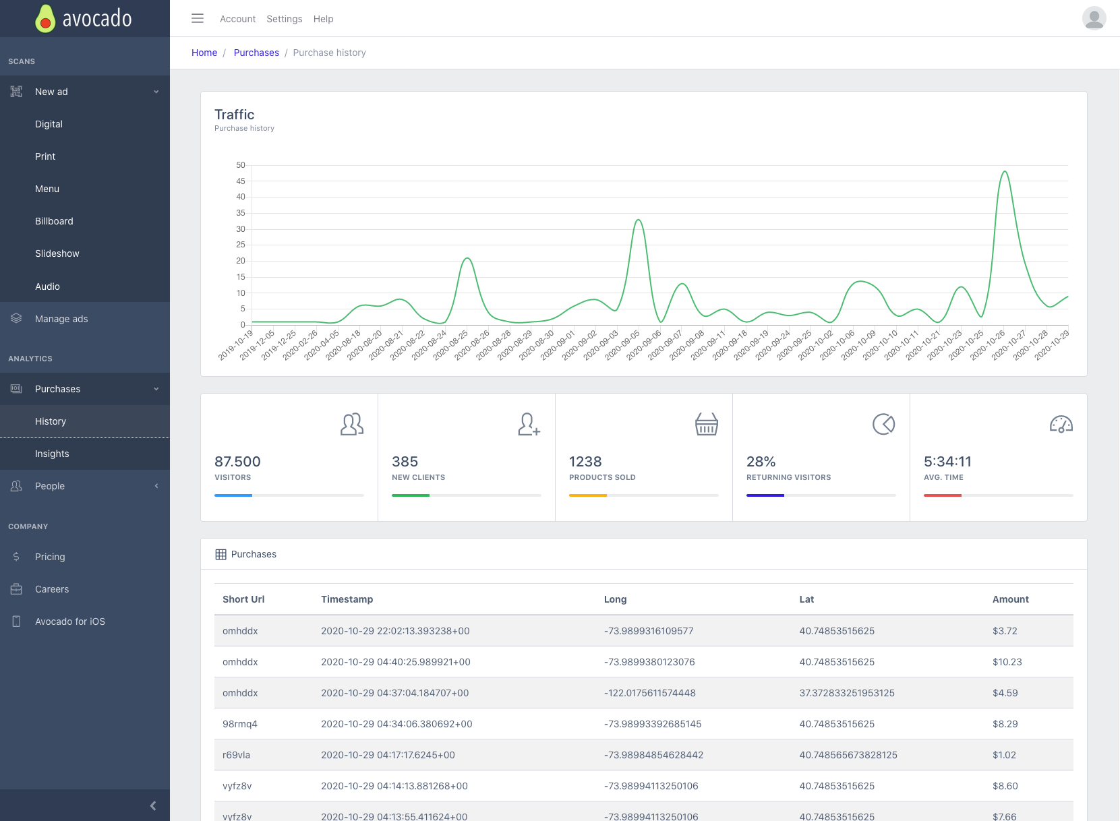Click the Visitors people icon
Screen dimensions: 1120x821
[352, 424]
